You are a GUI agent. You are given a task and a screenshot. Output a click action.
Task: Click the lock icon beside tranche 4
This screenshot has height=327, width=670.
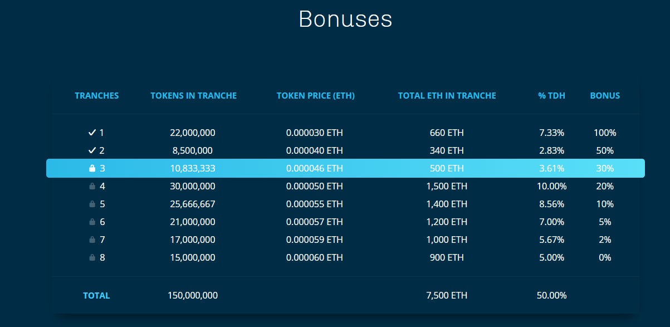coord(92,186)
